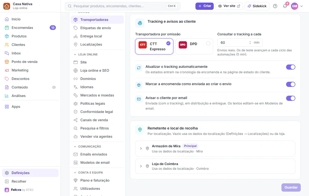This screenshot has width=309, height=196.
Task: Click the Ponto de venda storefront icon
Action: click(x=7, y=62)
